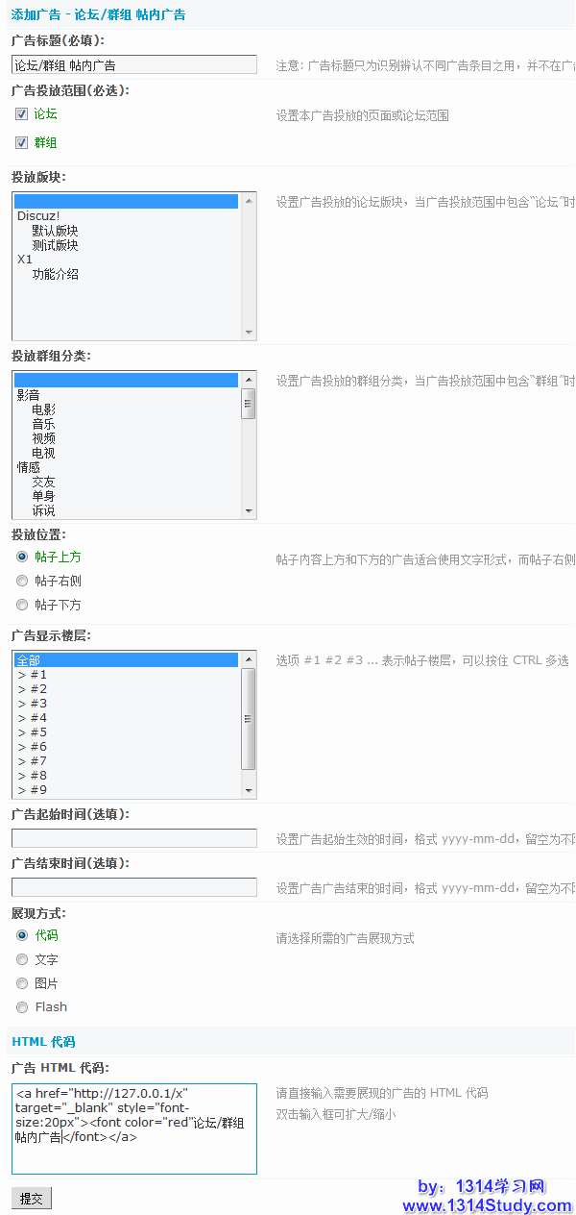Click the 广告结束时间 input field
576x1215 pixels.
click(x=134, y=887)
